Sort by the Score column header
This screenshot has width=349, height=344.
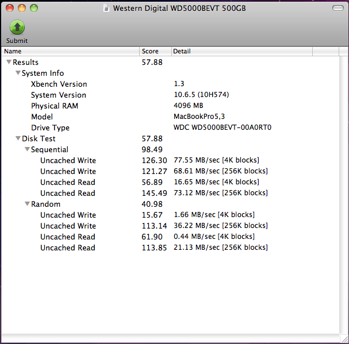point(155,51)
